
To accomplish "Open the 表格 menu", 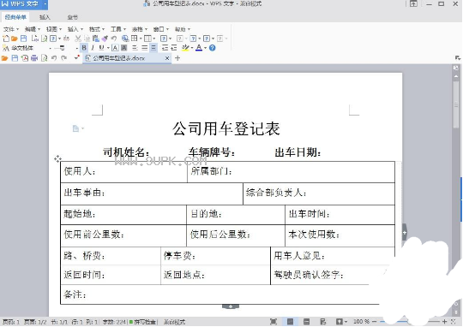I will click(x=140, y=29).
